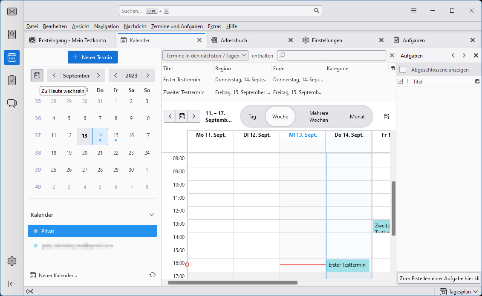Enable the Abgeschlossene anzeigen checkbox
The height and width of the screenshot is (296, 482).
point(403,70)
